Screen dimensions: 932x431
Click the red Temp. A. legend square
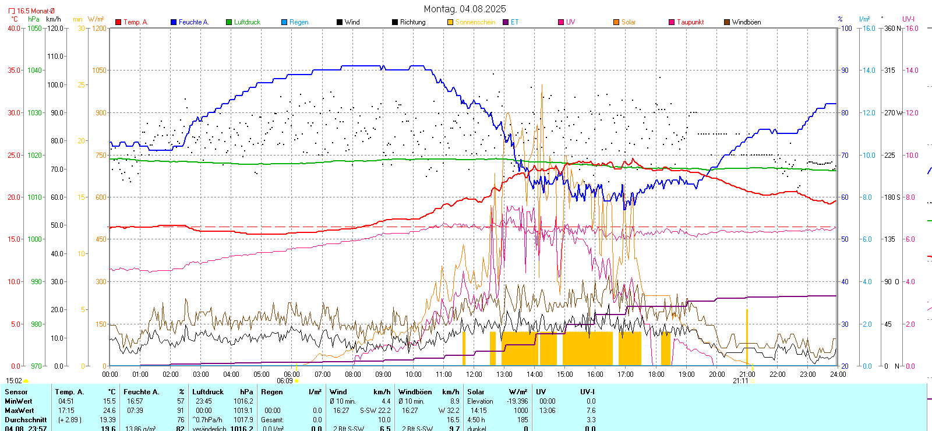pos(118,22)
